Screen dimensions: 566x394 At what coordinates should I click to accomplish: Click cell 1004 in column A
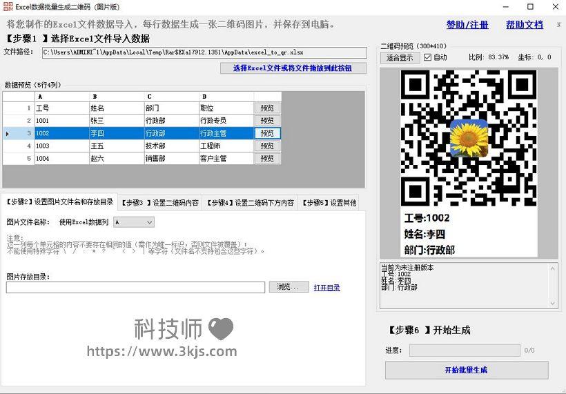[61, 159]
